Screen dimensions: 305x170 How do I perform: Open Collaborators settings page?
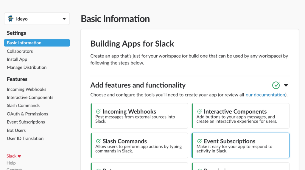coord(20,51)
